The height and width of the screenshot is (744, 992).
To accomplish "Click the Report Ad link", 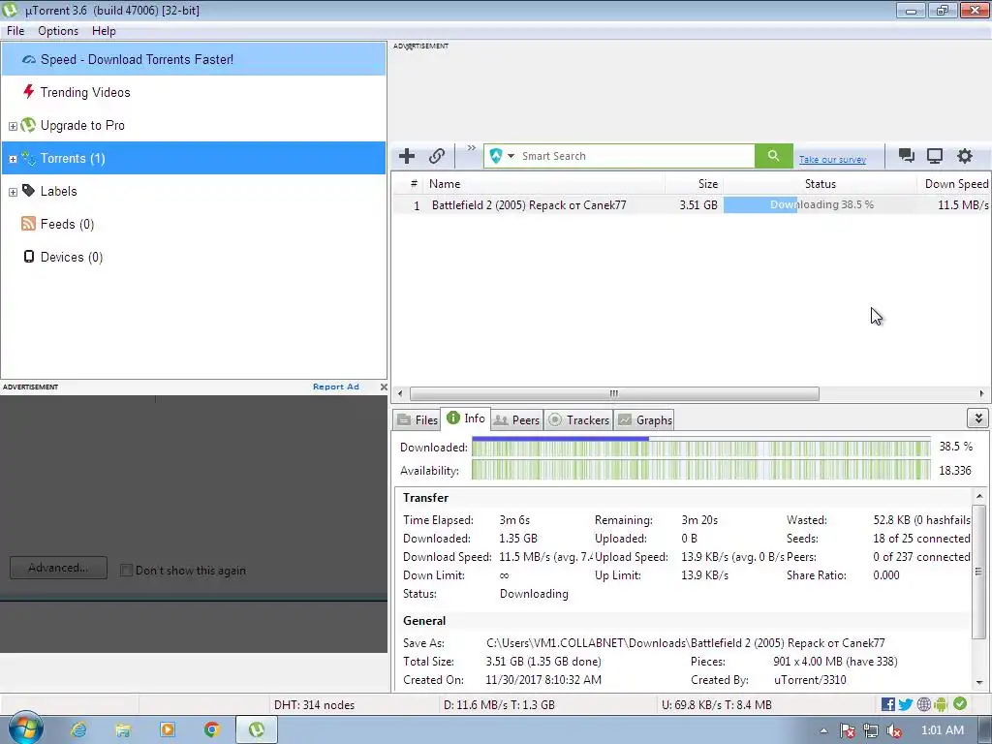I will tap(335, 387).
